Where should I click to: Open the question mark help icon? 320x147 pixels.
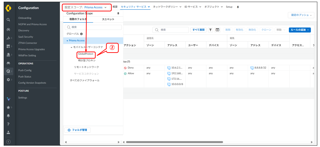[x=8, y=124]
